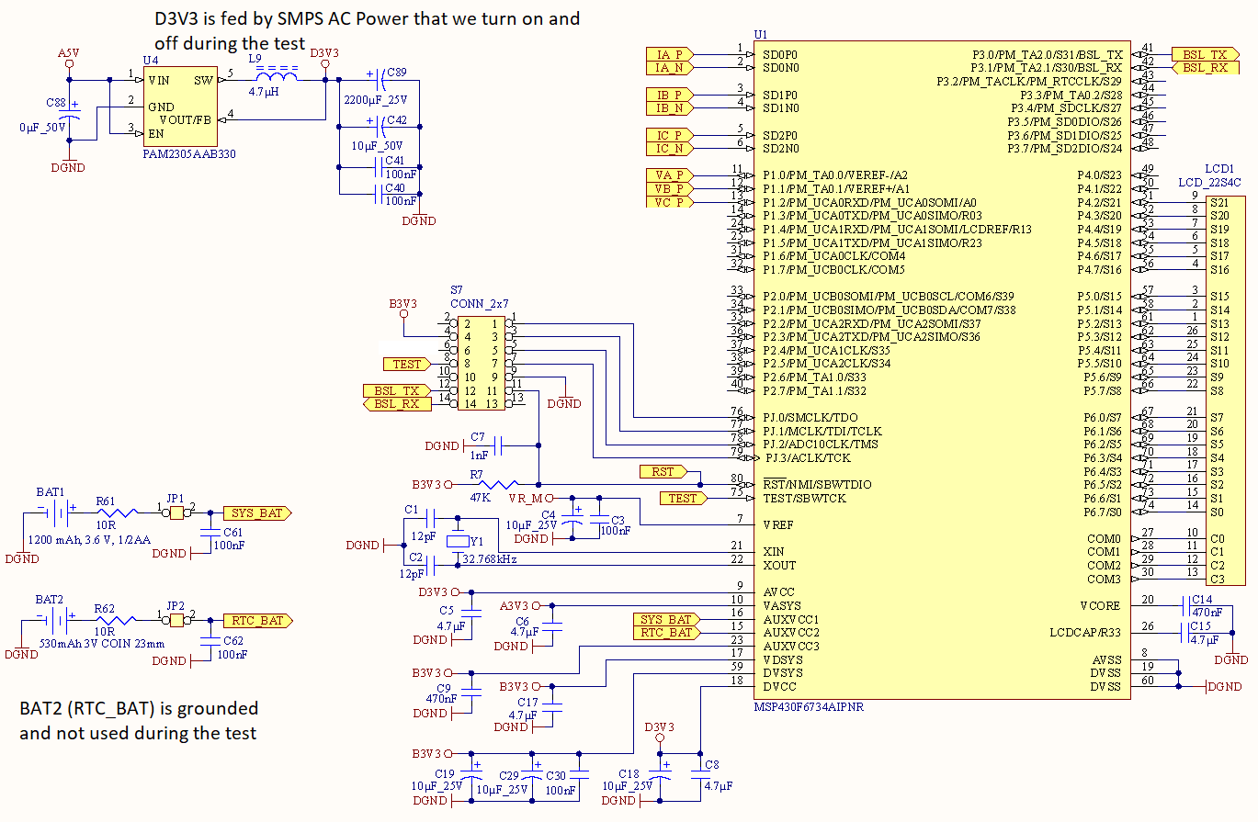
Task: Select the C7 1nF capacitor
Action: coord(497,445)
